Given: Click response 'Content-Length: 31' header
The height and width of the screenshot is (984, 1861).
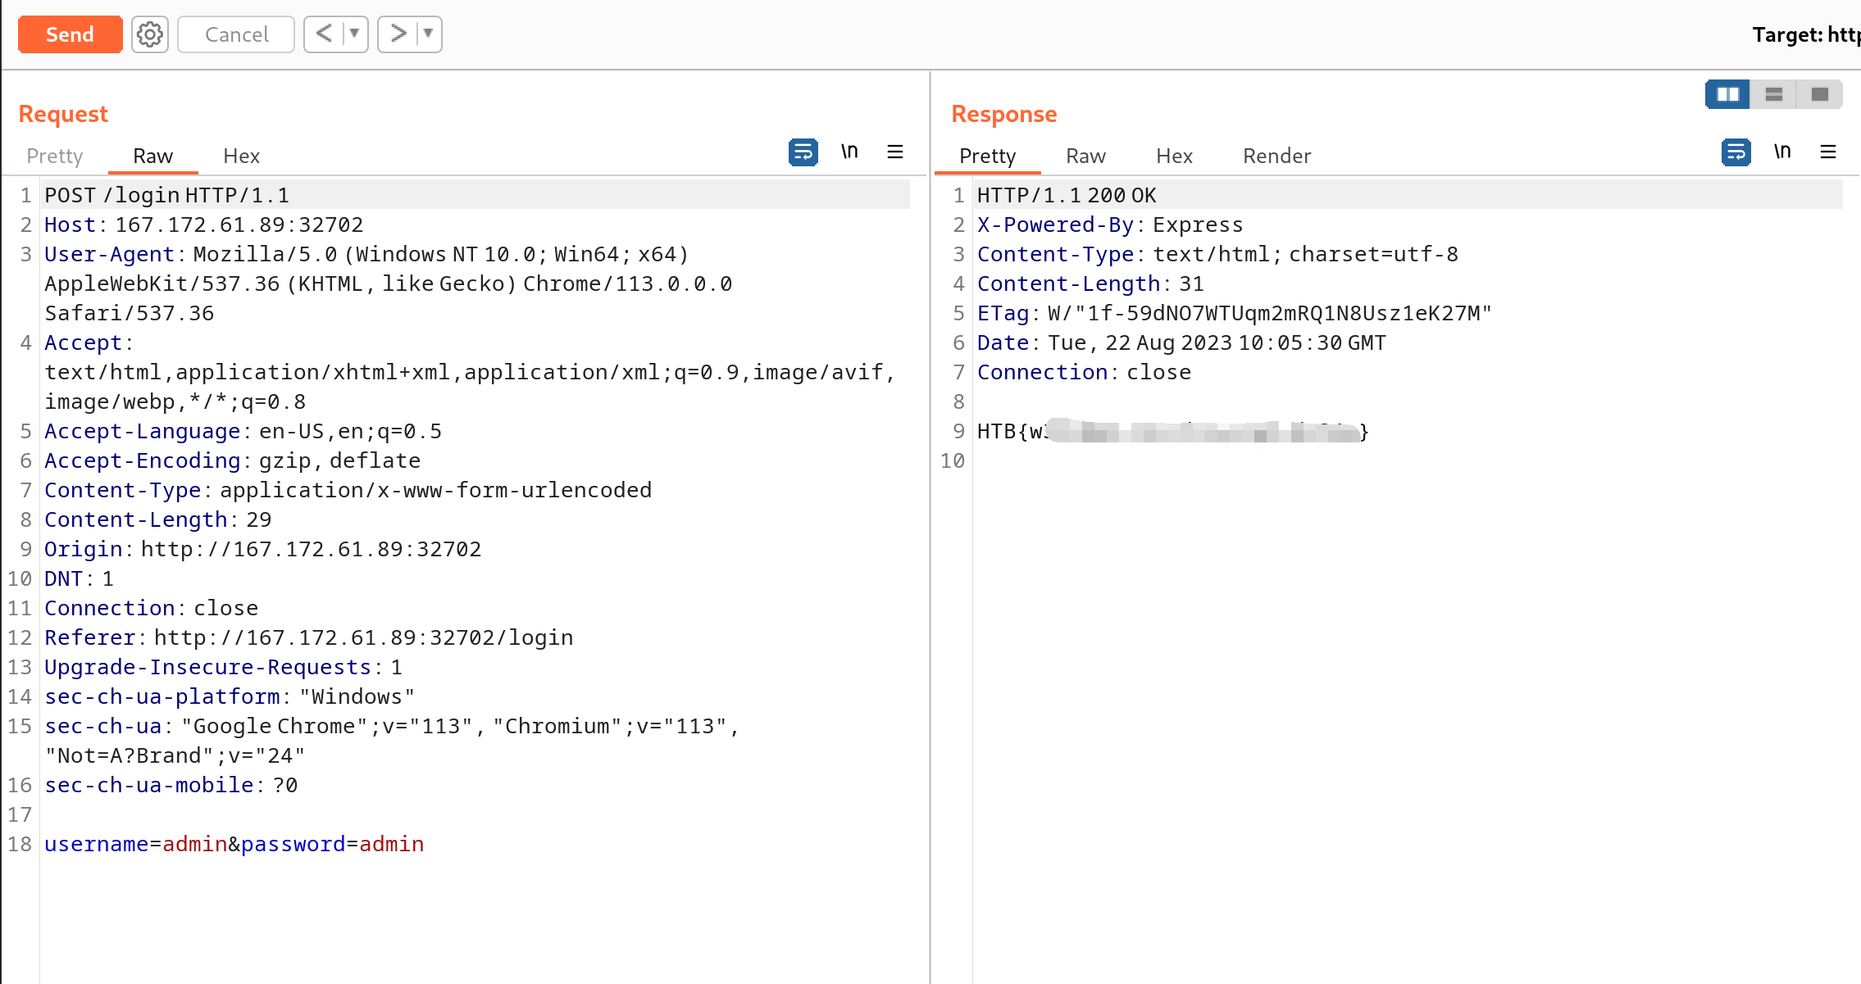Looking at the screenshot, I should click(1091, 283).
